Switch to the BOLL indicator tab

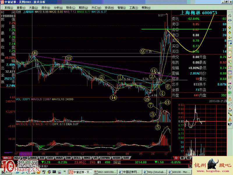pos(77,158)
